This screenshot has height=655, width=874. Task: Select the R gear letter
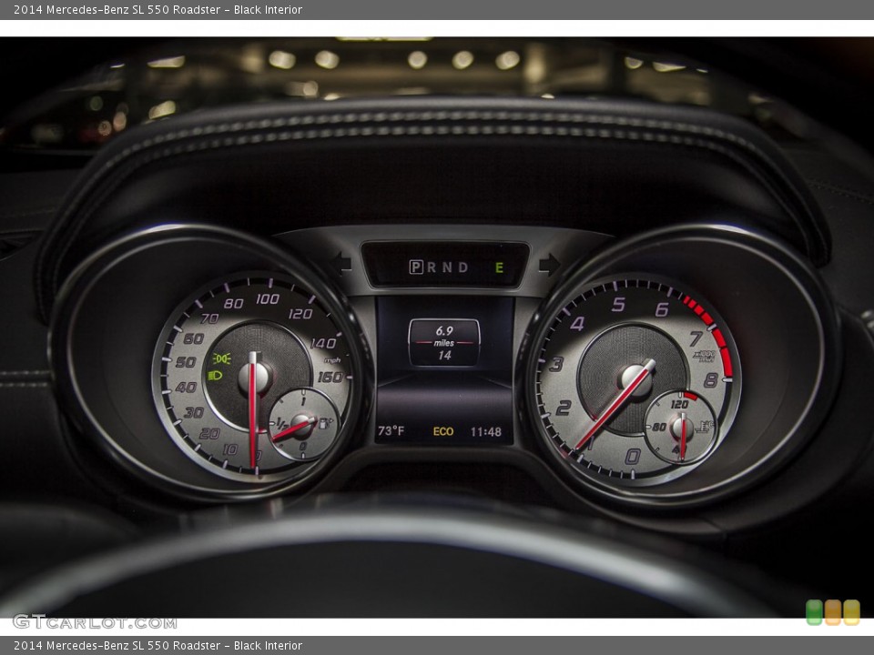432,267
